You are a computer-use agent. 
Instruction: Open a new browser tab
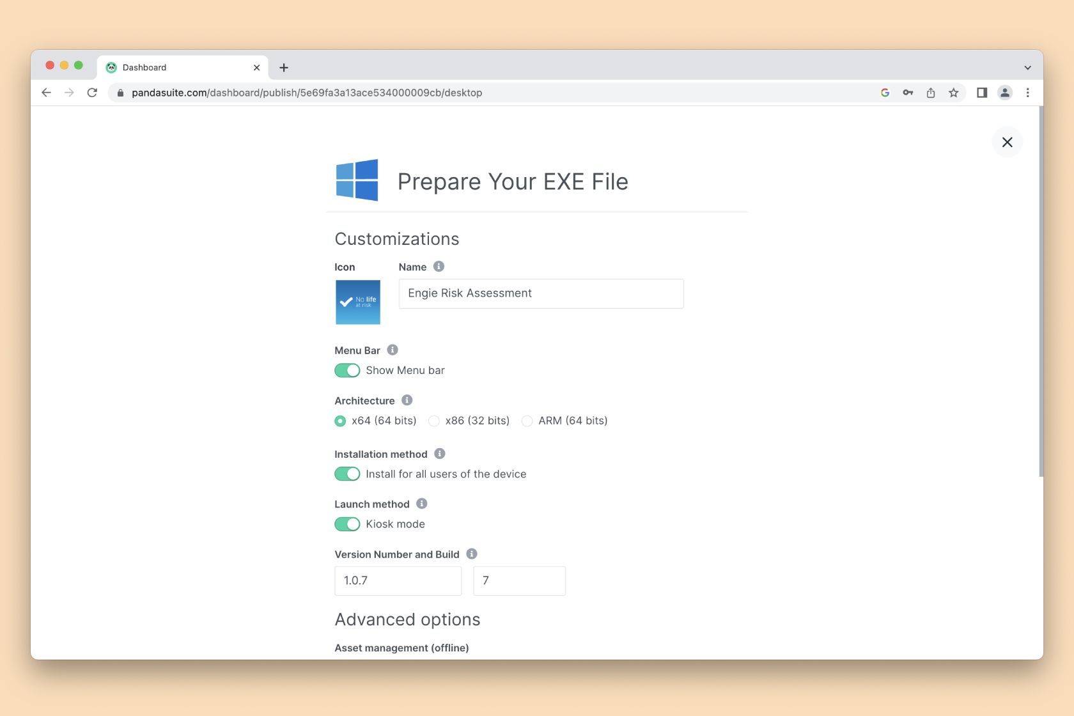(284, 67)
